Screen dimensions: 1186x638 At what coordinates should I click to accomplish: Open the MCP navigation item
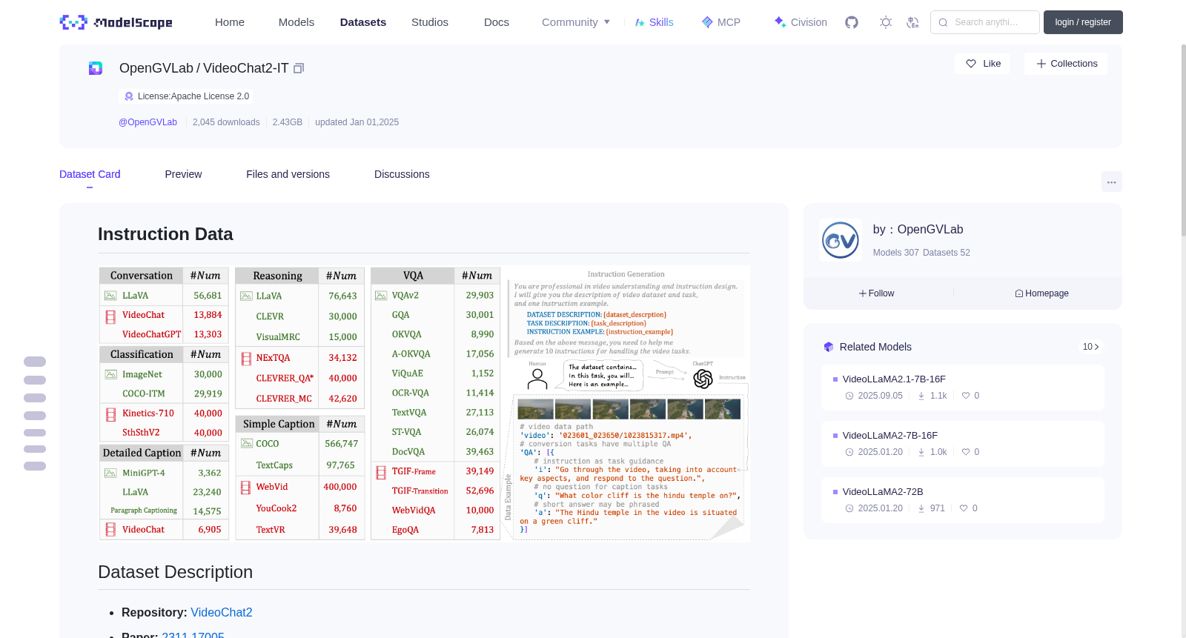[x=721, y=22]
